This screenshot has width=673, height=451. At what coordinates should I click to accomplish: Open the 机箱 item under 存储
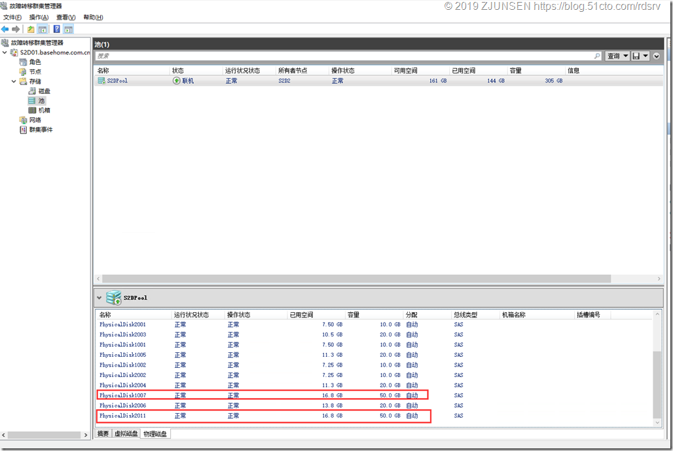pyautogui.click(x=45, y=110)
